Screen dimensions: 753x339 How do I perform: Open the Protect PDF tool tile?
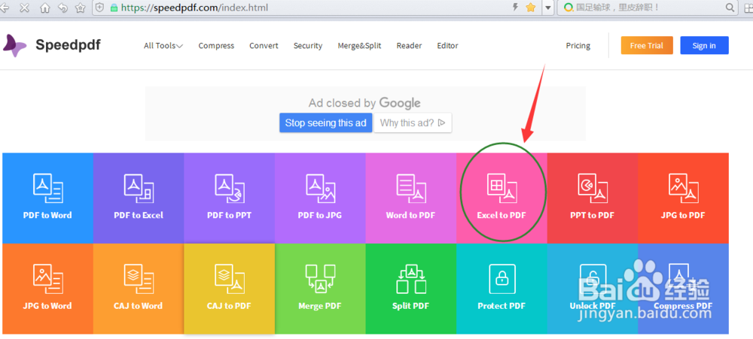(501, 289)
